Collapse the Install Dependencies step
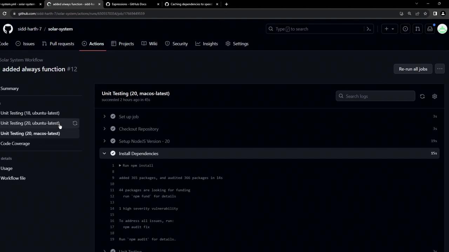Image resolution: width=449 pixels, height=252 pixels. (104, 153)
